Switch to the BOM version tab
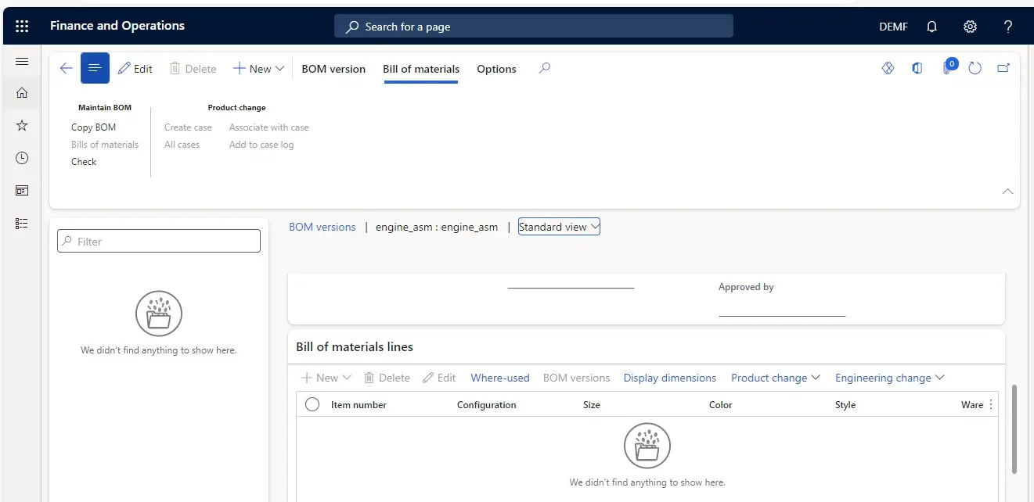The image size is (1034, 502). (333, 68)
